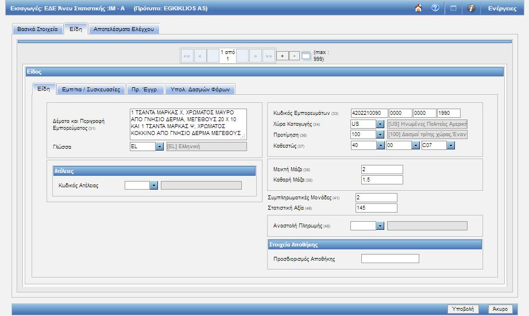Open the Κωδικός Ατέλειας dropdown
The height and width of the screenshot is (316, 529).
tap(154, 186)
